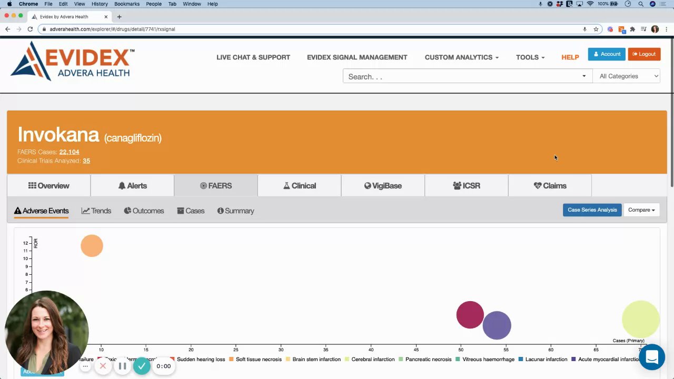674x379 pixels.
Task: Open the search box dropdown arrow
Action: [x=583, y=76]
